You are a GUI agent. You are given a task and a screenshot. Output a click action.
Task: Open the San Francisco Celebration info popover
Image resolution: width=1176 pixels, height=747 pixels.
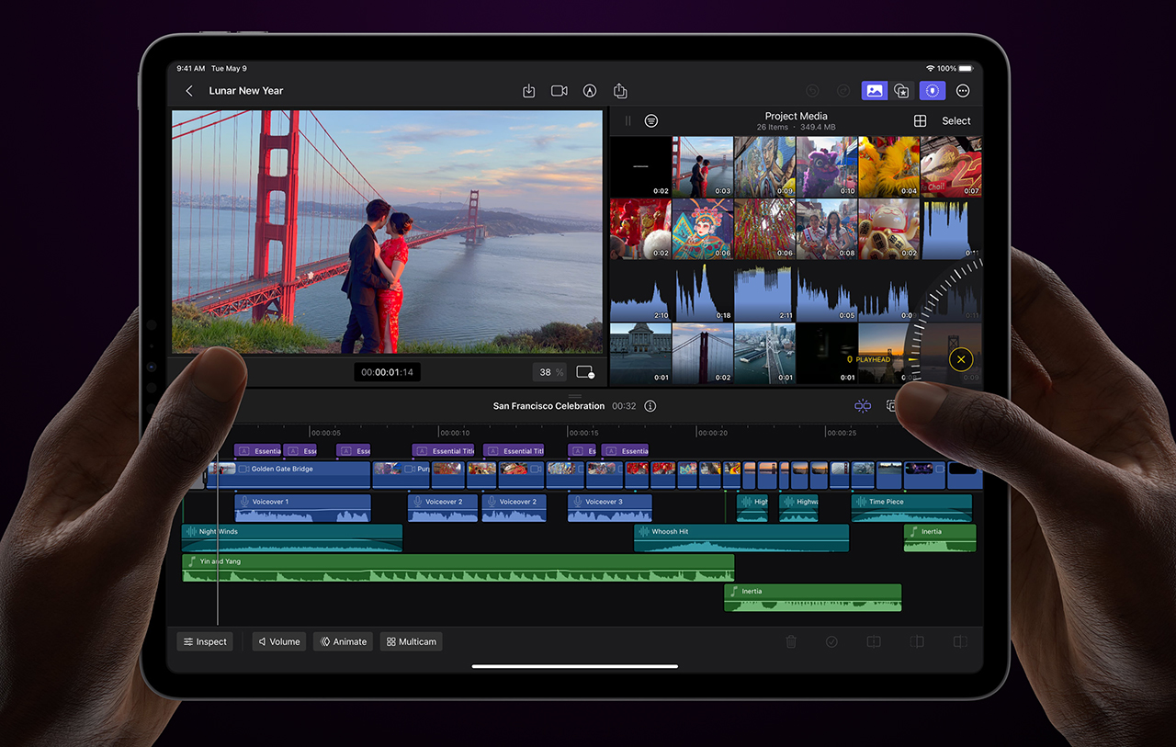pos(650,405)
